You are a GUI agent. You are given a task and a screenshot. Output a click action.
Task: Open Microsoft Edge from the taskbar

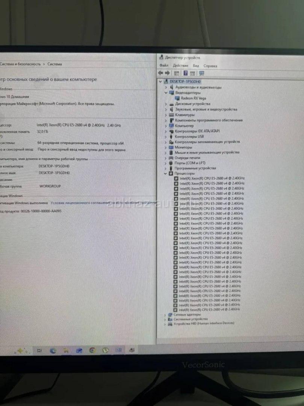point(53,351)
